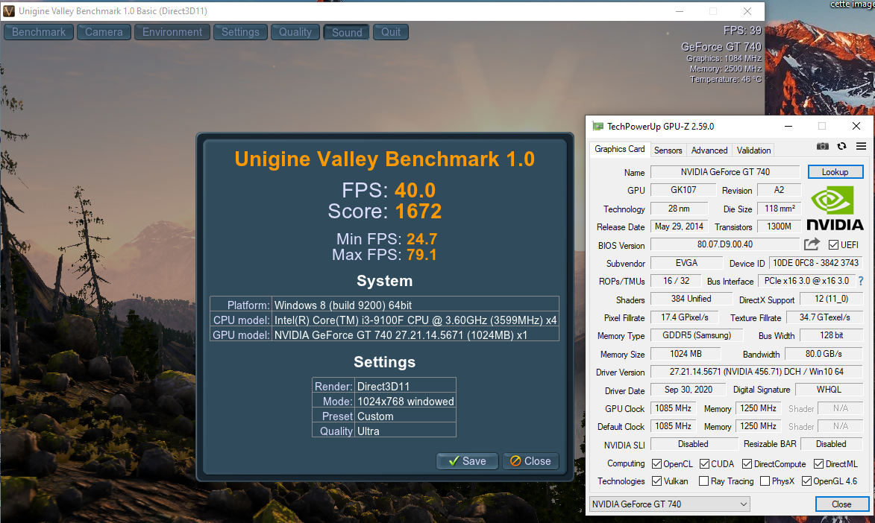Click the GPU Name field in GPU-Z
The image size is (875, 523).
click(x=725, y=172)
